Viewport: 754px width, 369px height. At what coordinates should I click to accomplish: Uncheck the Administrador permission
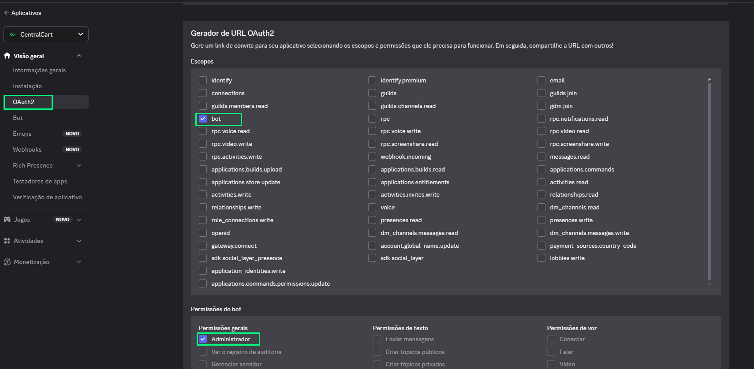click(x=203, y=339)
